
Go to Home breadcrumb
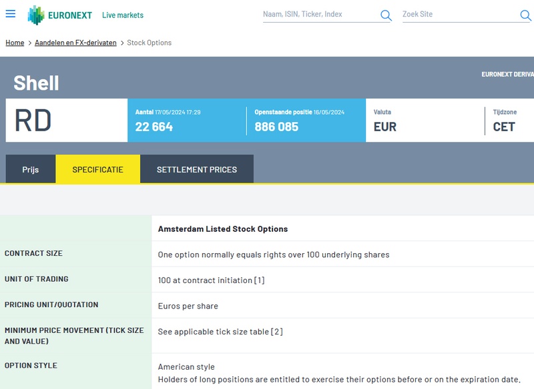(x=15, y=43)
